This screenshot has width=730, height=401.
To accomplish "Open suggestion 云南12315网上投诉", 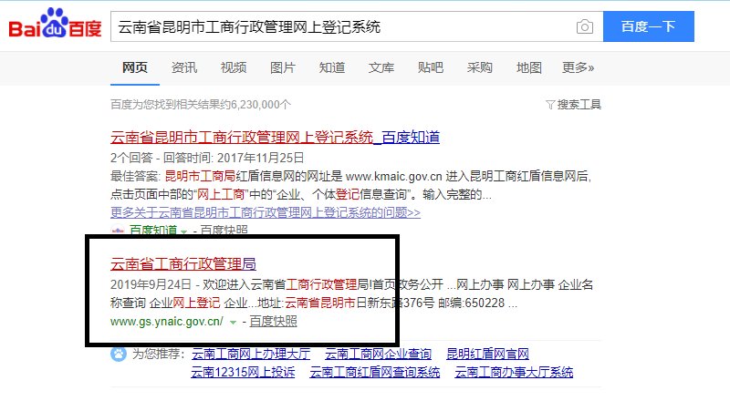I will [243, 372].
